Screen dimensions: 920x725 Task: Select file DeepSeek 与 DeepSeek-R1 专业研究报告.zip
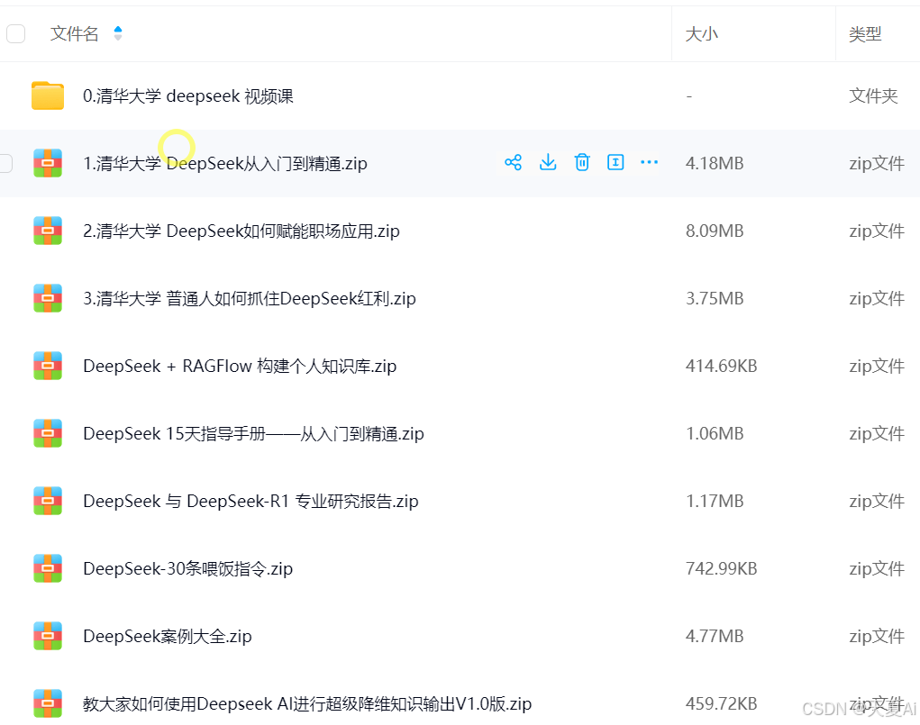[x=251, y=501]
